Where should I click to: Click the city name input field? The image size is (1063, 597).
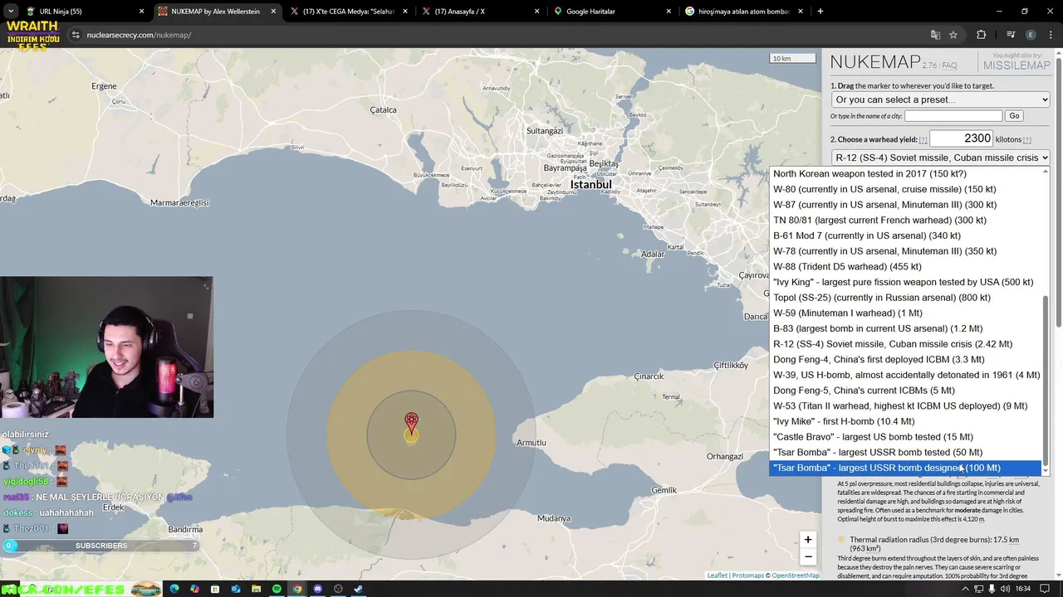(x=953, y=116)
